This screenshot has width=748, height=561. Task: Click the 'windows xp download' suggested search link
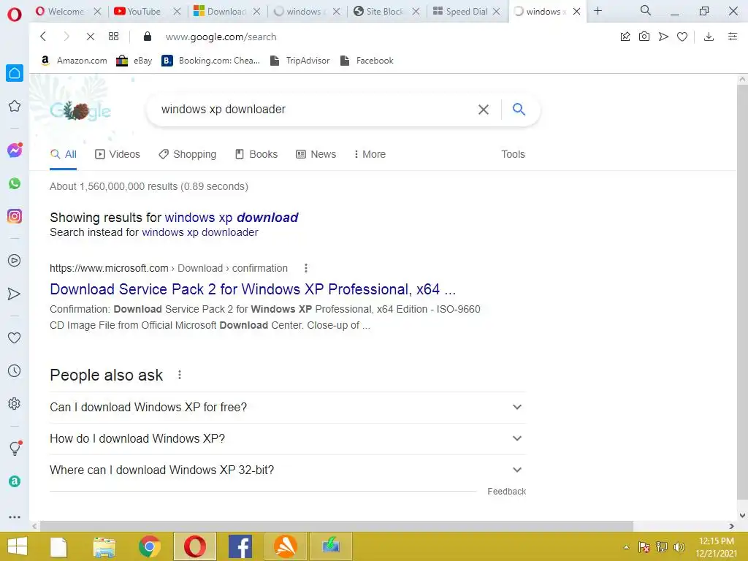(232, 218)
